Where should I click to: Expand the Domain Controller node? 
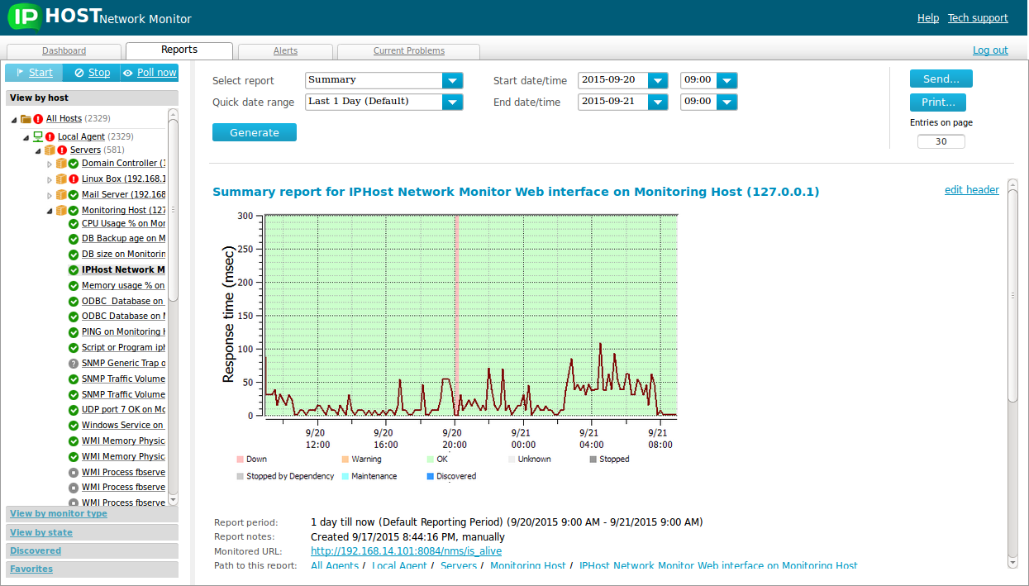click(50, 164)
